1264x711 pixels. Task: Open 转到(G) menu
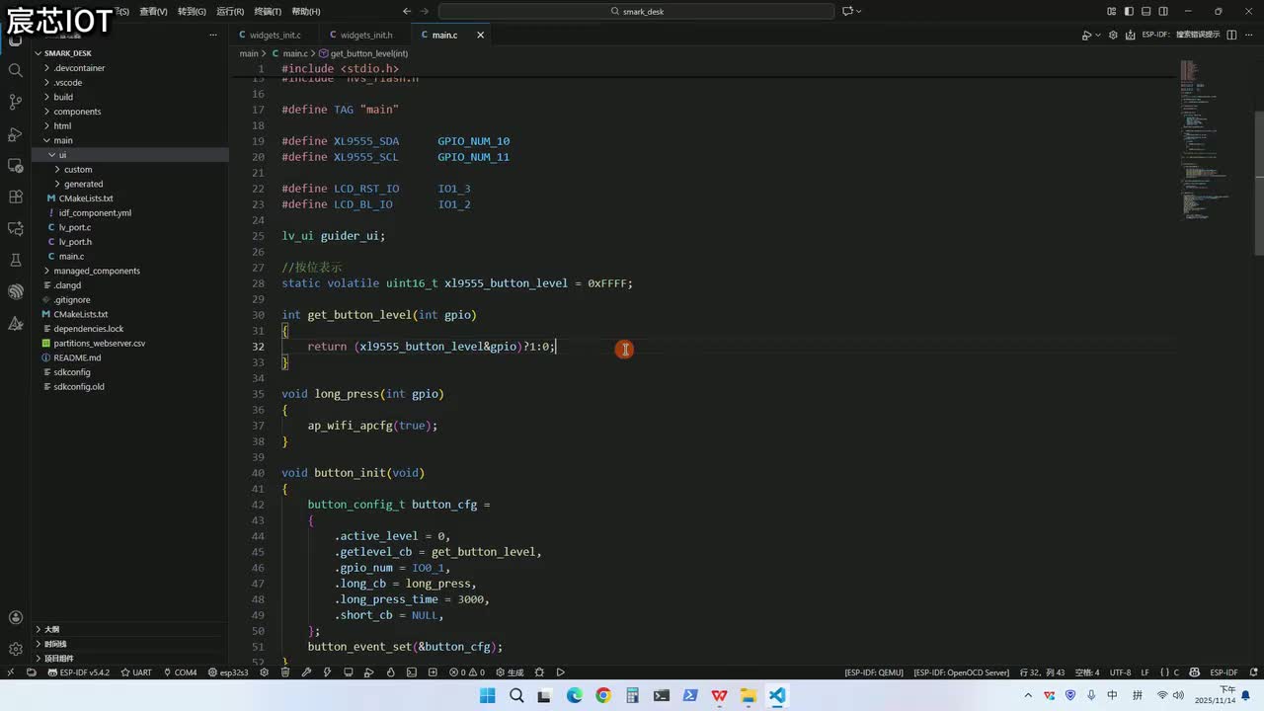pos(192,11)
